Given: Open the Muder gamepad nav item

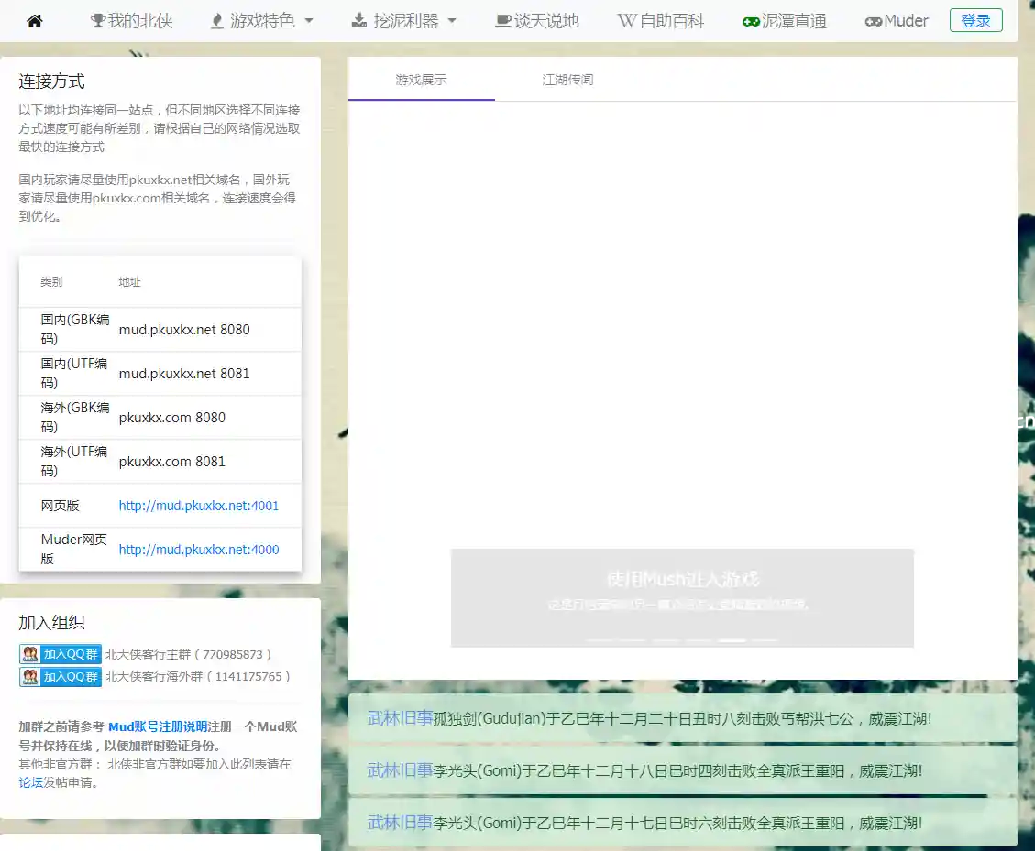Looking at the screenshot, I should click(896, 21).
